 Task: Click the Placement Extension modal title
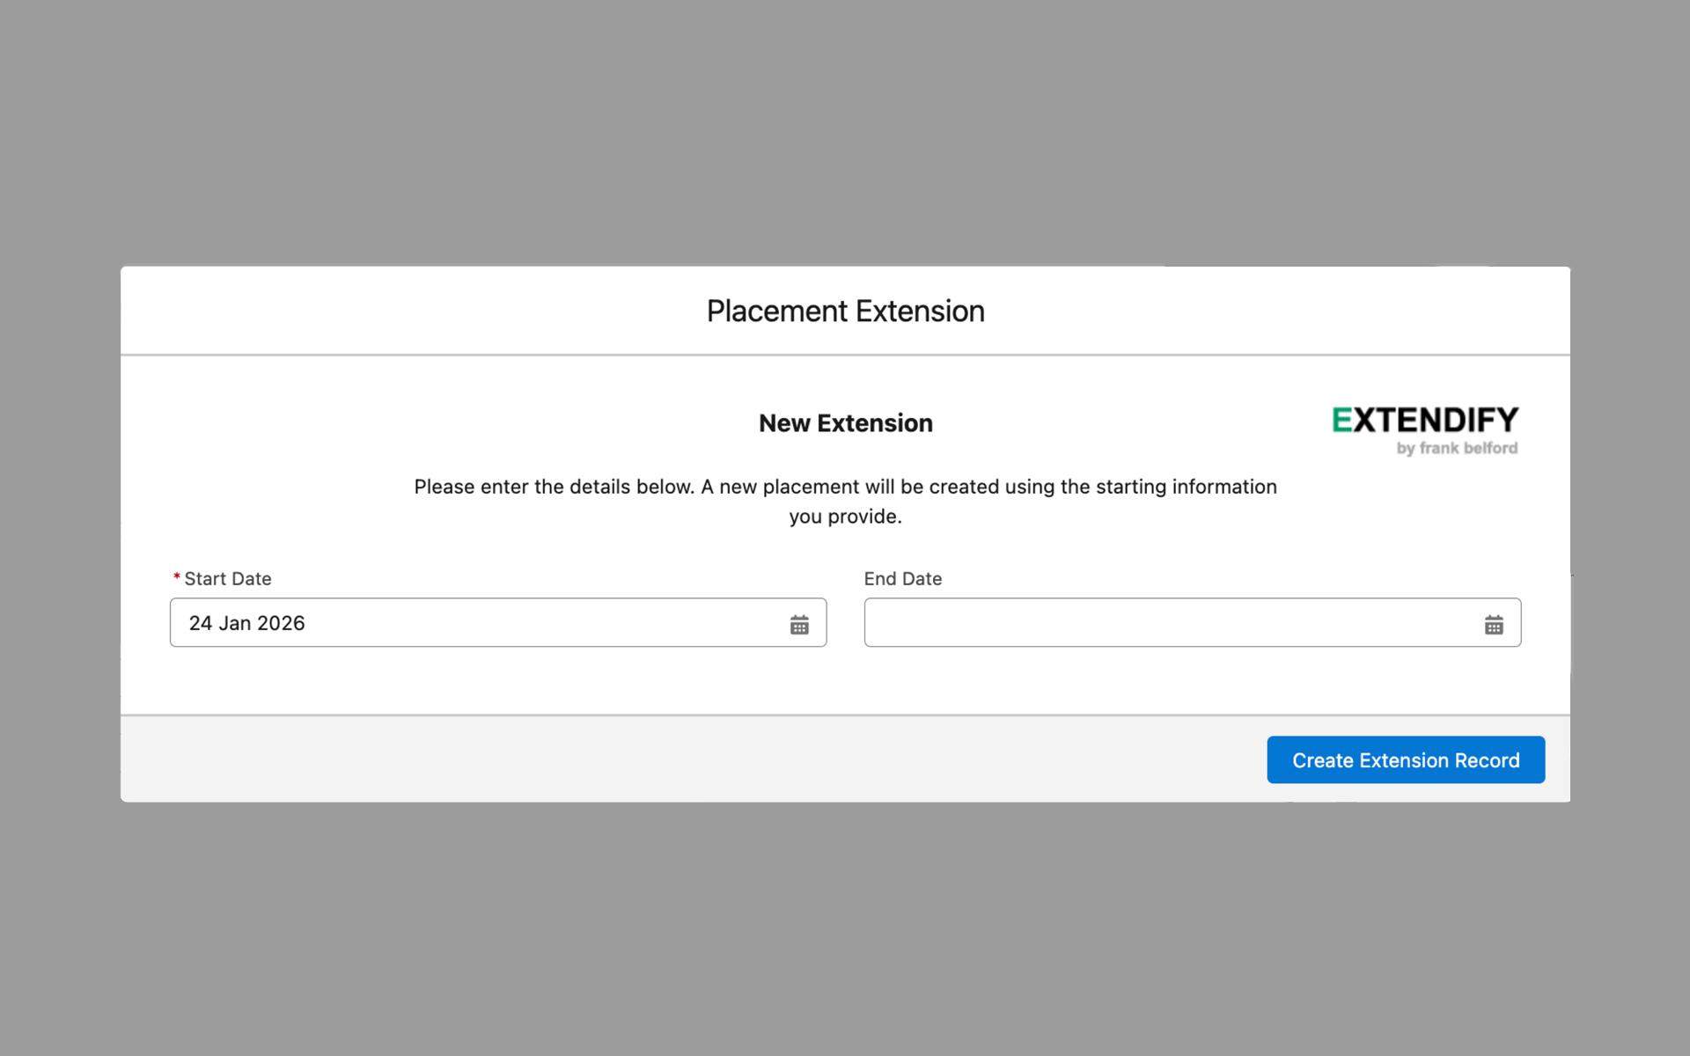[x=845, y=312]
